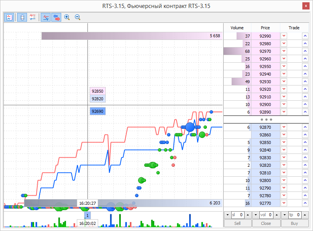The height and width of the screenshot is (231, 313).
Task: Focus the tp input field
Action: click(295, 215)
